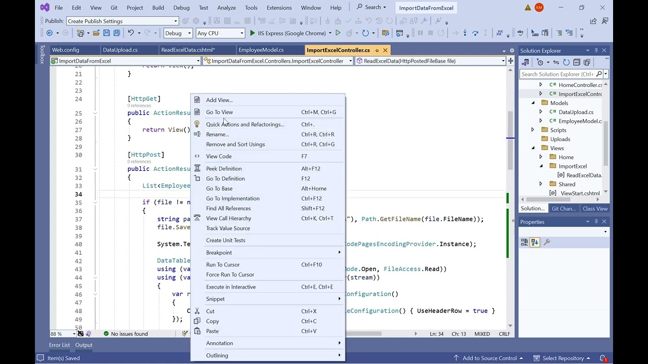Click the Solution Explorer search magnifier

599,74
